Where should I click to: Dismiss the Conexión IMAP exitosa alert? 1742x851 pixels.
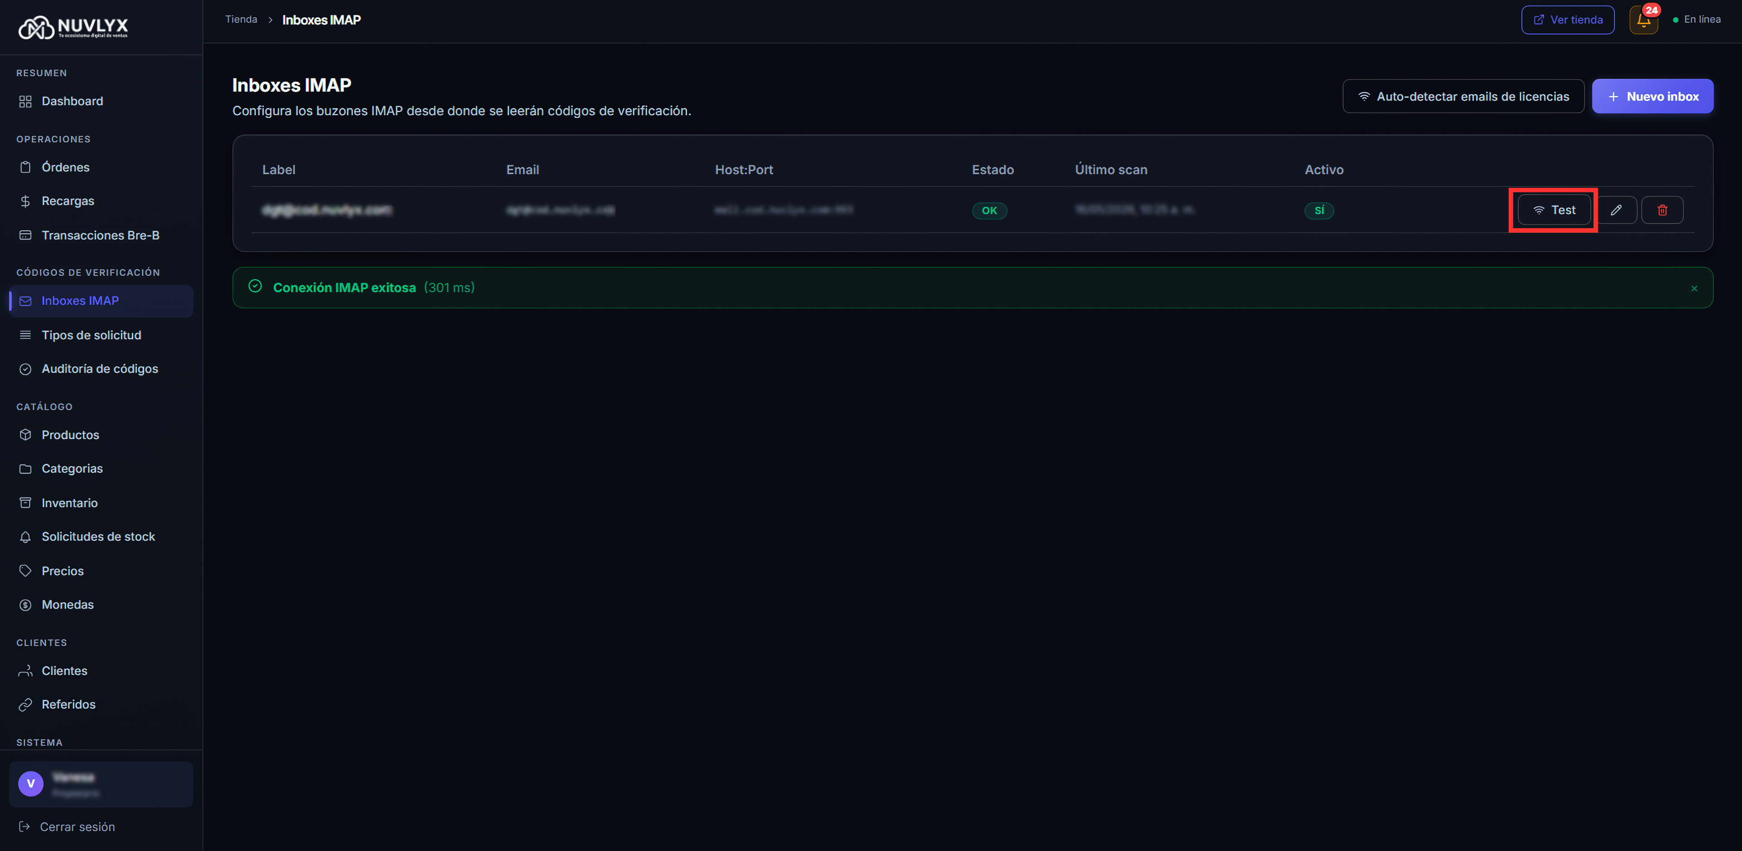coord(1694,289)
